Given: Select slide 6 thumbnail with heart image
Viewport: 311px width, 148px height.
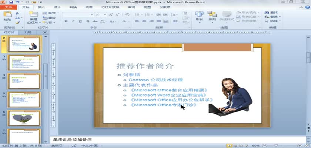Looking at the screenshot, I should (24, 118).
